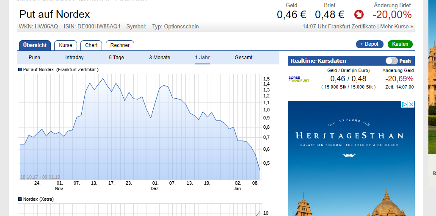
Task: Click the Put auf Nordex chart area
Action: pyautogui.click(x=140, y=127)
